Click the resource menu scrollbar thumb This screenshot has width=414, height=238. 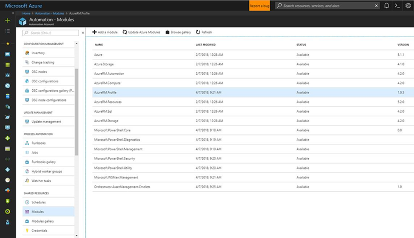(x=76, y=112)
